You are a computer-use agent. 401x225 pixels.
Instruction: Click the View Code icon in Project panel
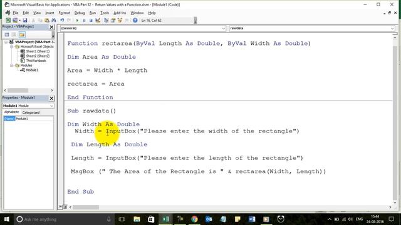(x=7, y=34)
